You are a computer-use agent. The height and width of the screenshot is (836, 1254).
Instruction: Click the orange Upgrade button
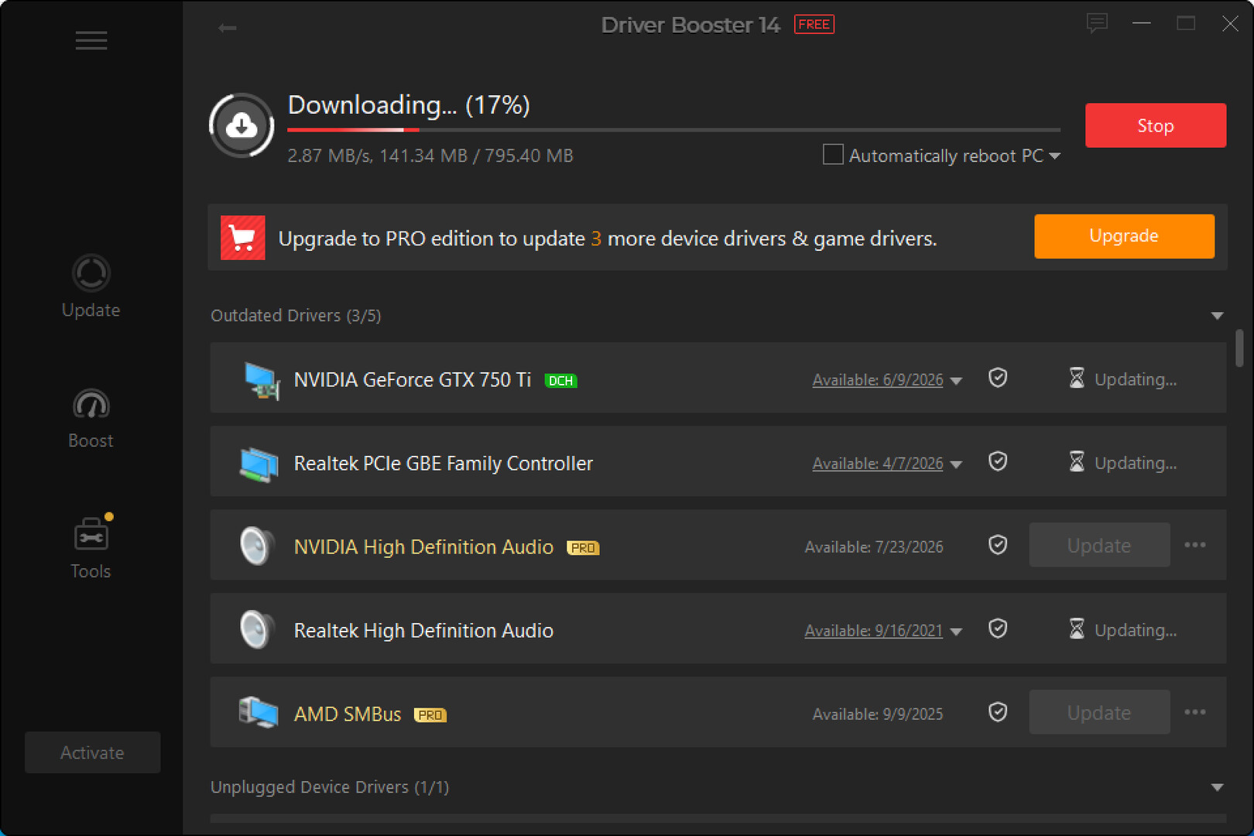(1124, 236)
